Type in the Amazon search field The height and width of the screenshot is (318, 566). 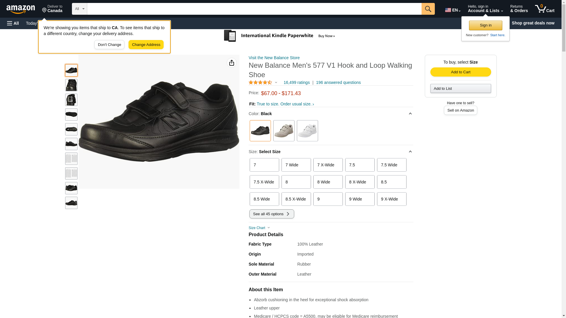click(x=254, y=9)
